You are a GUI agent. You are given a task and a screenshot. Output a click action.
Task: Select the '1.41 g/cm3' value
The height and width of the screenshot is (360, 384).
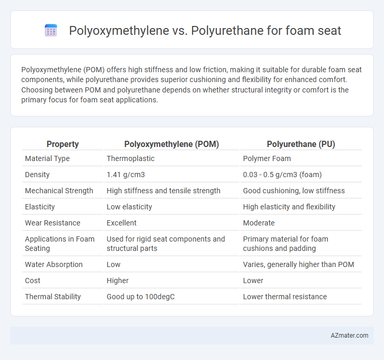(x=126, y=175)
